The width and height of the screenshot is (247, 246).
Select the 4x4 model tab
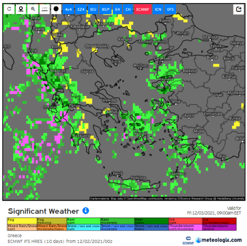pyautogui.click(x=68, y=9)
